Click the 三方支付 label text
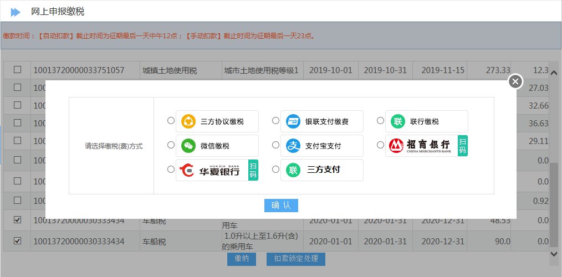 point(324,170)
